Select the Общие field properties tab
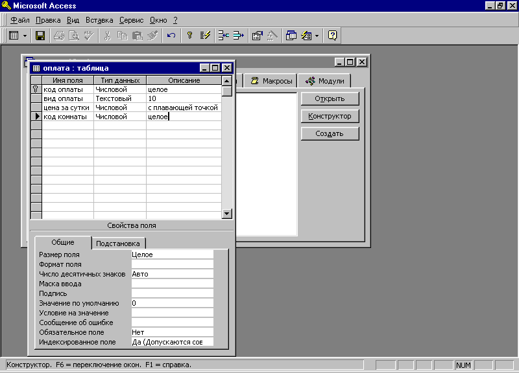Screen dimensions: 519x373 (63, 242)
